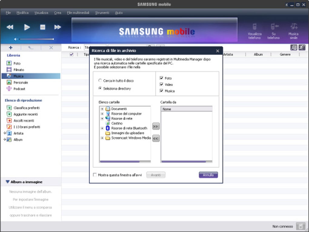Image resolution: width=309 pixels, height=232 pixels.
Task: Expand the Album node
Action: click(5, 139)
